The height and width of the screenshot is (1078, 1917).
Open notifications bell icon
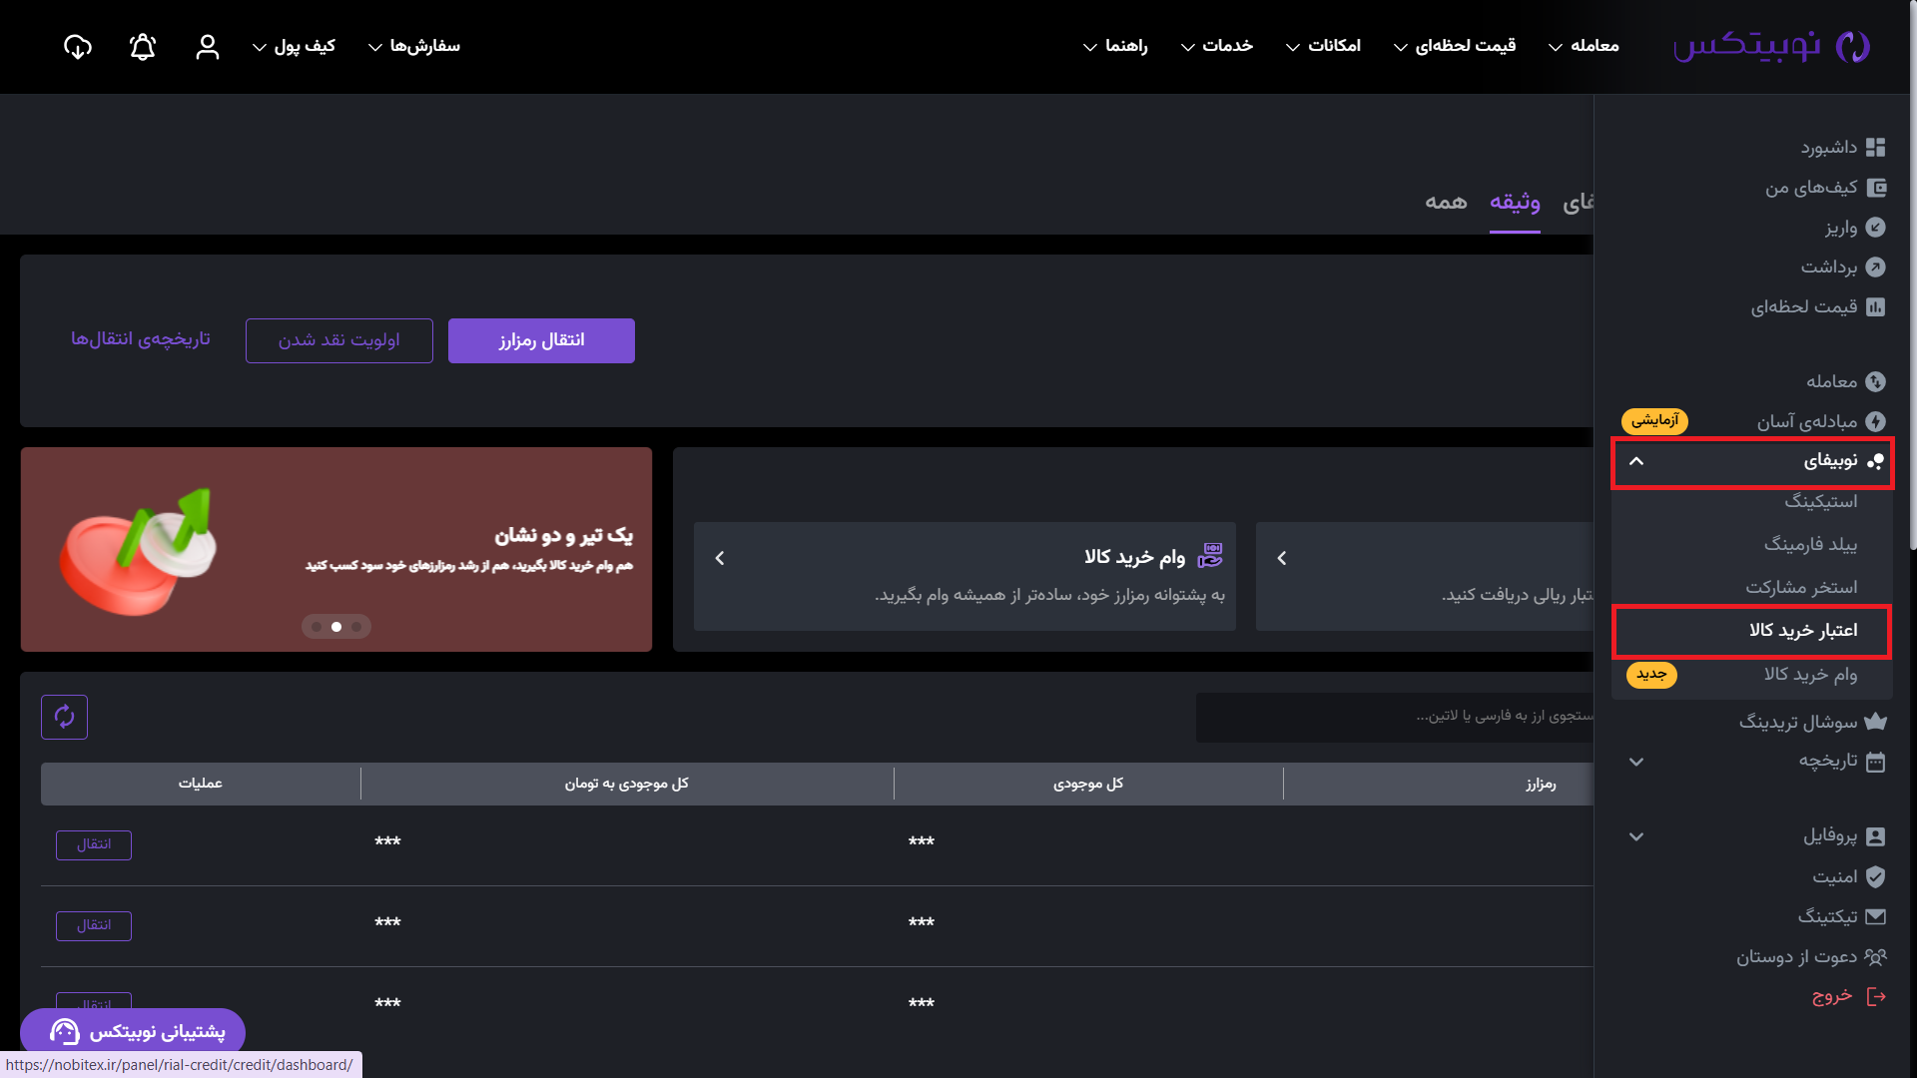coord(143,46)
